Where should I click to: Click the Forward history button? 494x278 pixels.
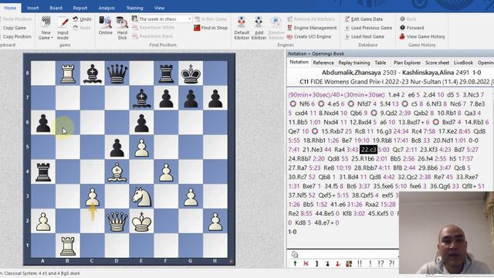coord(411,28)
